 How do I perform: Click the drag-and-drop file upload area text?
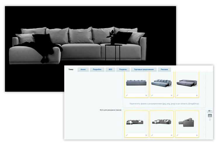164,103
